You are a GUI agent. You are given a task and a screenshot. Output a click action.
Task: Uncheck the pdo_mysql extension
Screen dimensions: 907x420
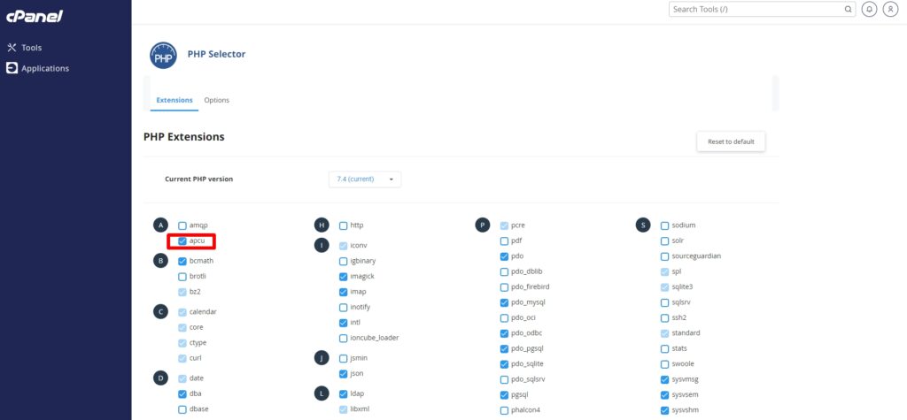pos(504,302)
